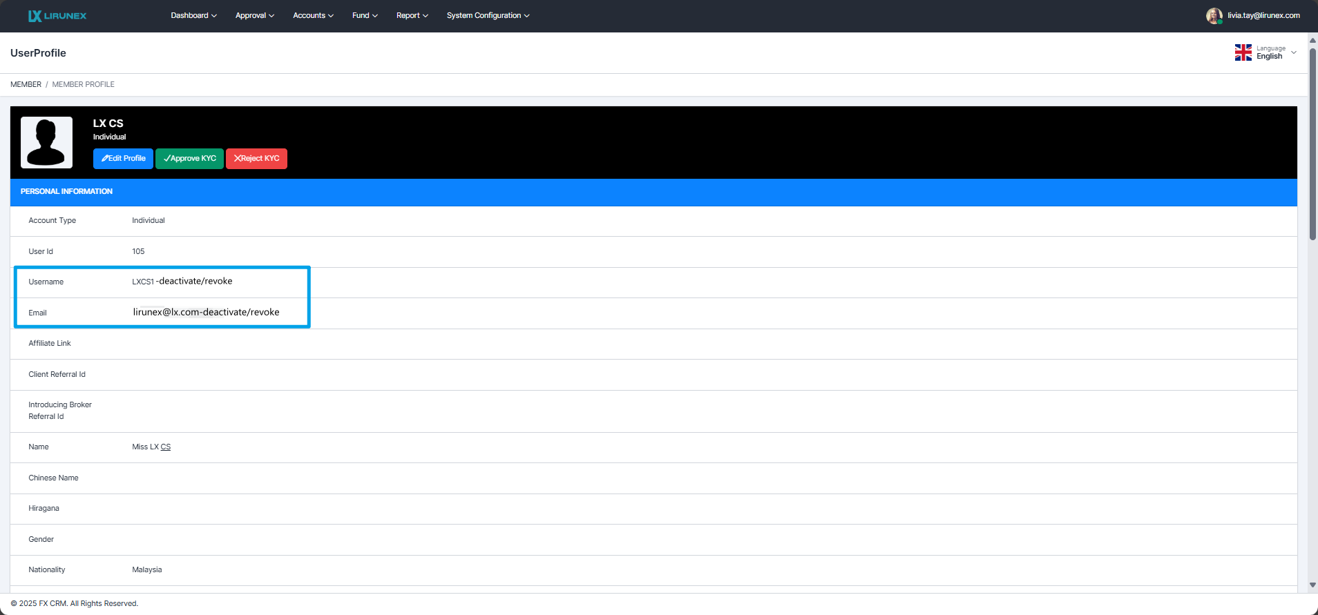Screen dimensions: 1318x615
Task: Click livia.tay@lirunex.com account name
Action: (x=1263, y=16)
